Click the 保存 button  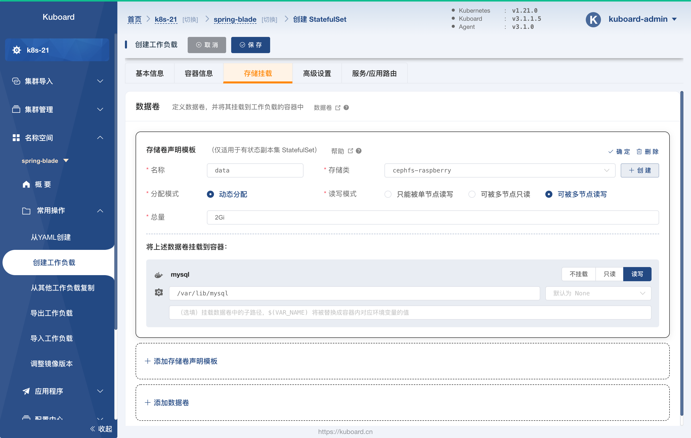click(250, 45)
